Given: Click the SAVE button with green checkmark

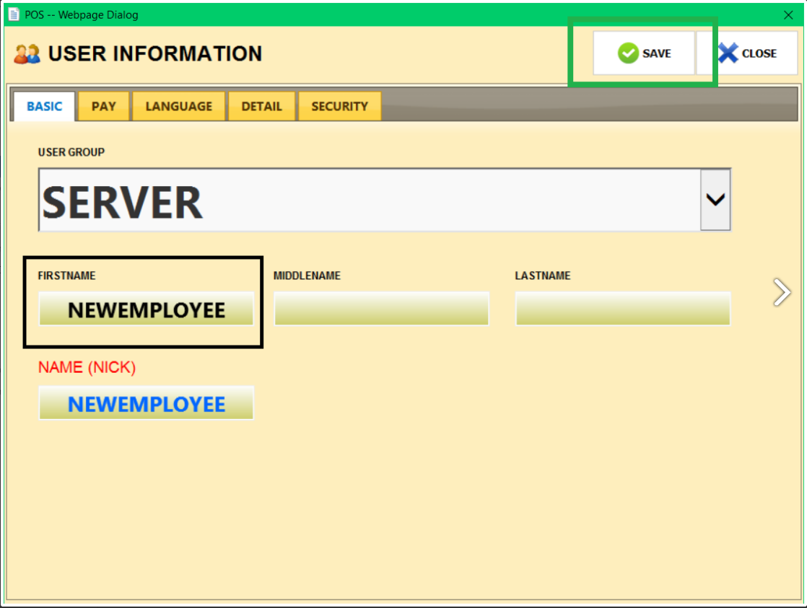Looking at the screenshot, I should pyautogui.click(x=643, y=53).
